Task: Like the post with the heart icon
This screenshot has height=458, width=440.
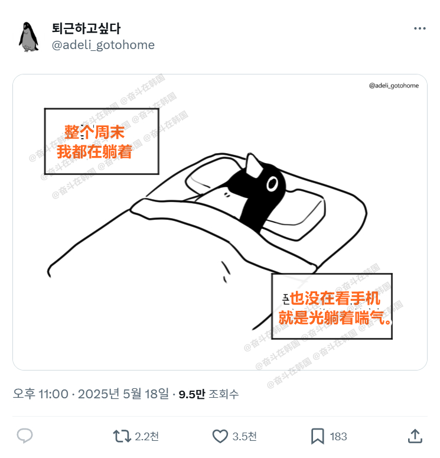Action: 220,436
